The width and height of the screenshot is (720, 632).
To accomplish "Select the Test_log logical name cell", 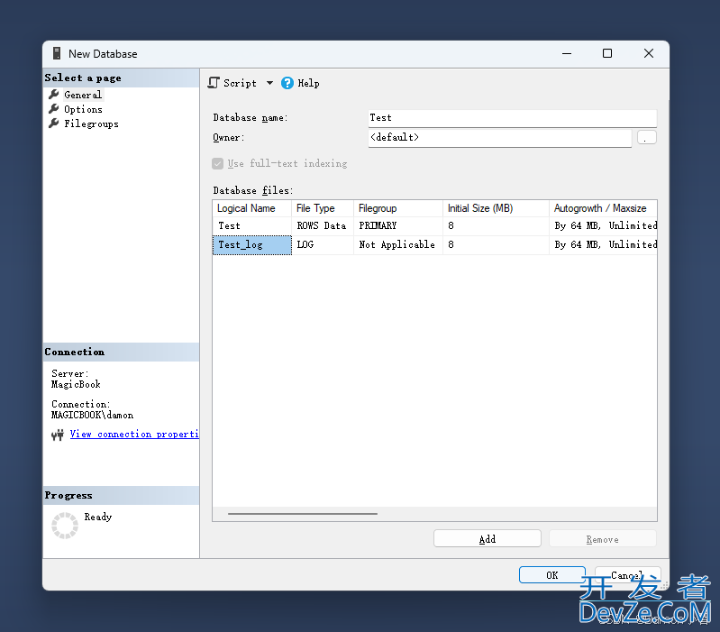I will tap(251, 245).
